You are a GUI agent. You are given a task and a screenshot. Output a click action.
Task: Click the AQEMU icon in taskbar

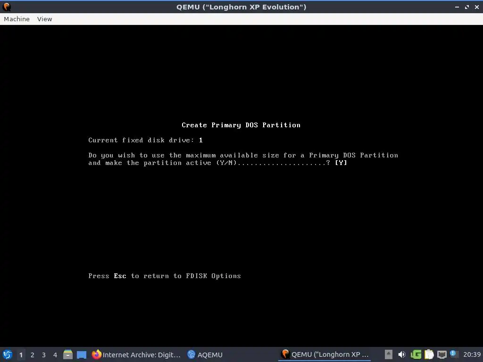[x=192, y=354]
